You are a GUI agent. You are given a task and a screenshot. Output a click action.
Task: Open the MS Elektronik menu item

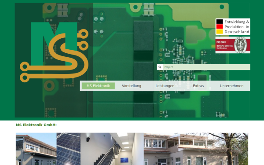point(98,86)
